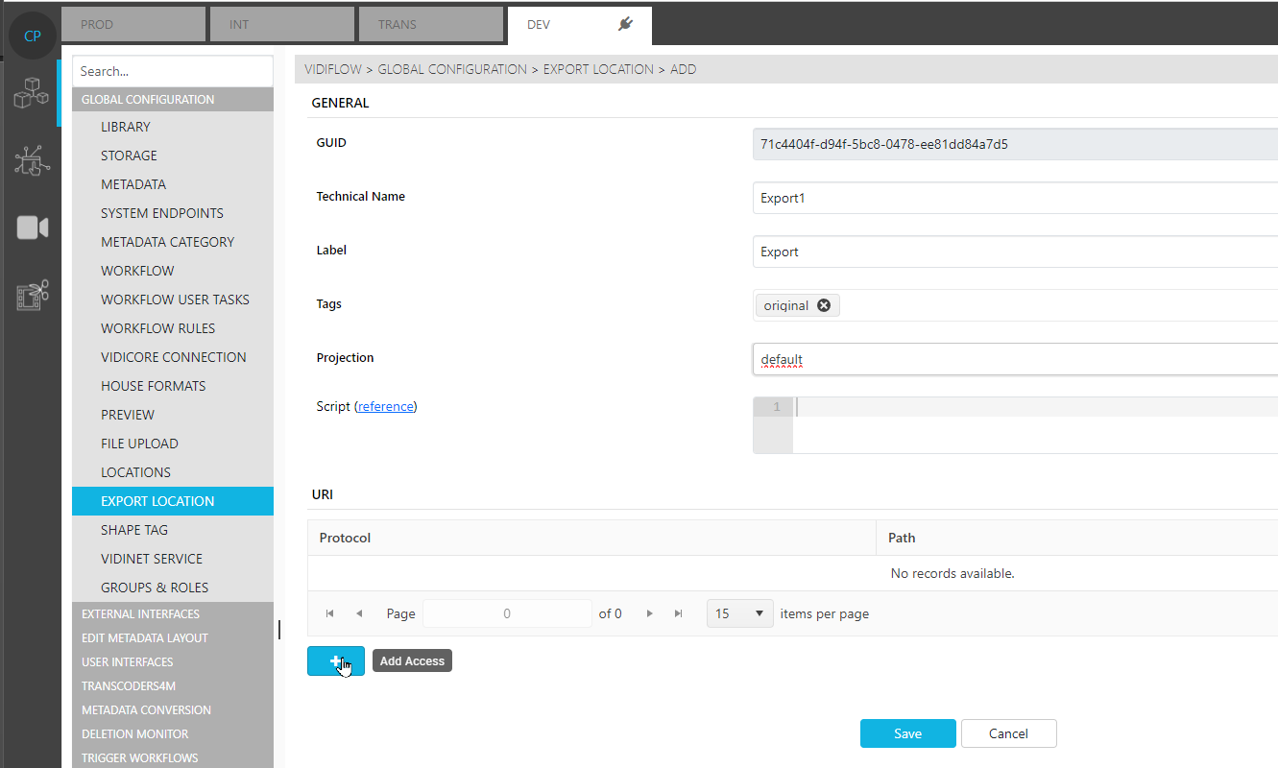1278x768 pixels.
Task: Click the Save button
Action: [x=907, y=733]
